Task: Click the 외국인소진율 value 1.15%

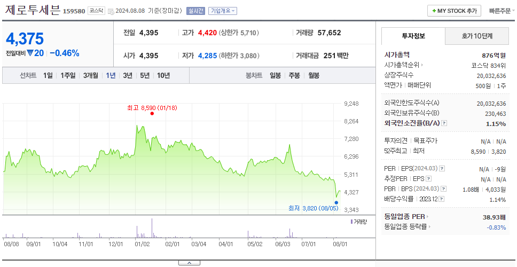Action: pyautogui.click(x=496, y=124)
